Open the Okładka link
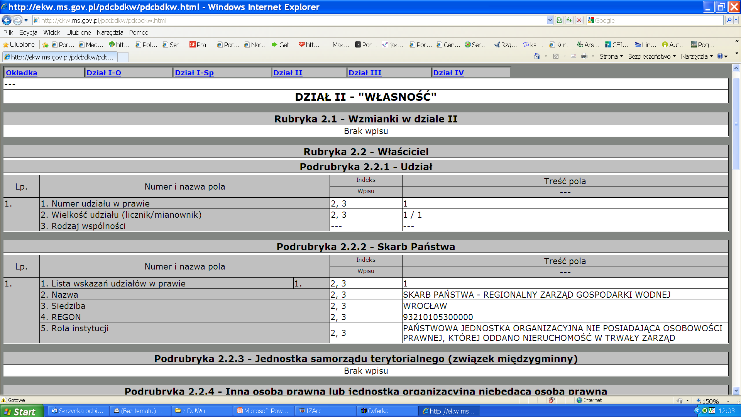Image resolution: width=741 pixels, height=417 pixels. [x=22, y=73]
